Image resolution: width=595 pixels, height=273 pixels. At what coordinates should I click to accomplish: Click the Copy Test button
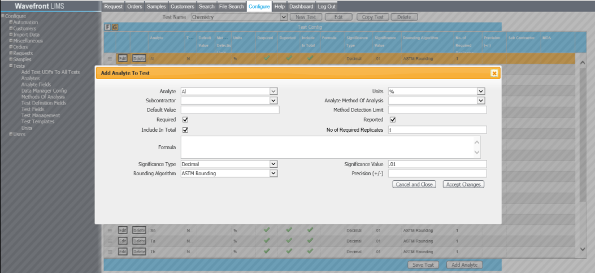[373, 17]
